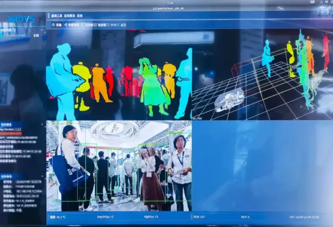This screenshot has width=333, height=227.
Task: Collapse the 设备信息 panel header
Action: [7, 176]
